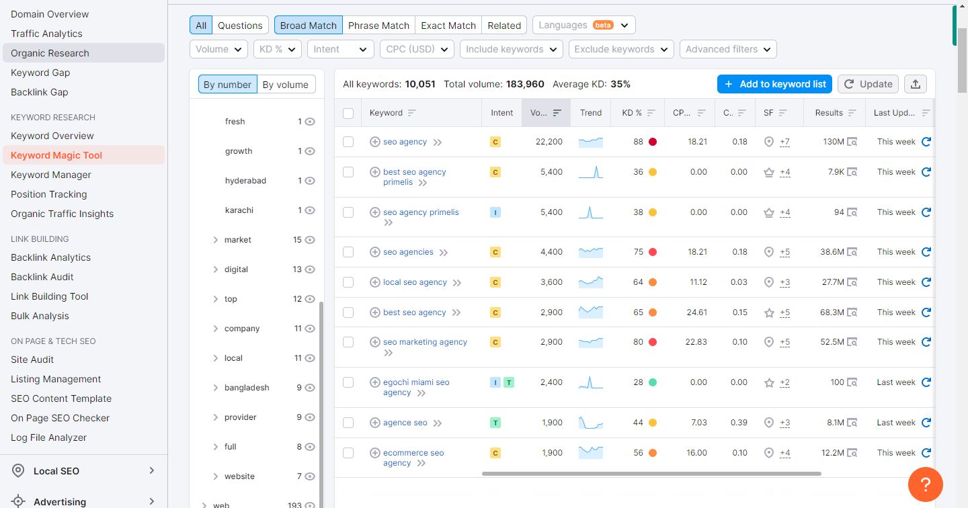This screenshot has height=508, width=968.
Task: Open the orange help question mark button
Action: (x=925, y=484)
